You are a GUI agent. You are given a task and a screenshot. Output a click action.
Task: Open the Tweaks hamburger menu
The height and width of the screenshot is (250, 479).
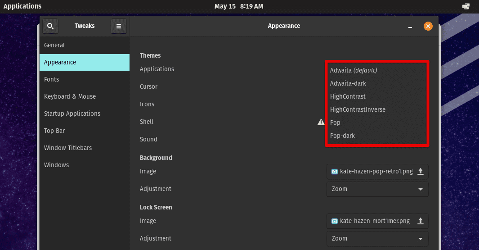(x=119, y=26)
